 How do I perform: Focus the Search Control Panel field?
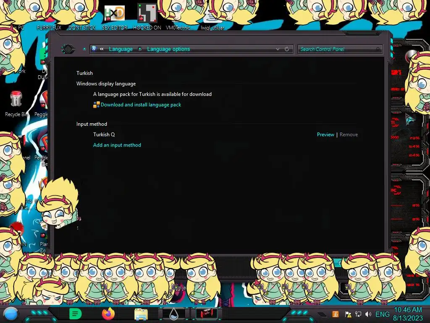tap(340, 49)
